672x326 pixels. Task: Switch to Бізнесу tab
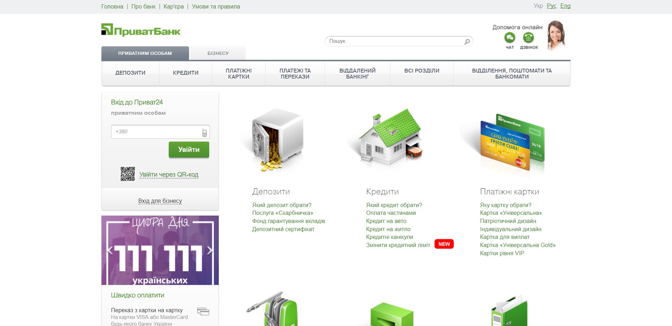(218, 53)
